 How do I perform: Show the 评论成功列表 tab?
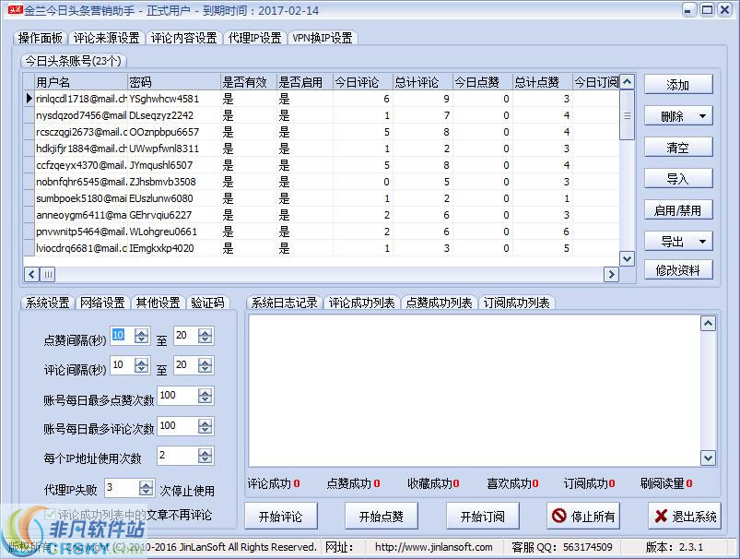(x=361, y=303)
